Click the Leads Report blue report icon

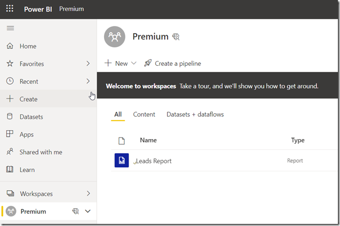[x=121, y=160]
